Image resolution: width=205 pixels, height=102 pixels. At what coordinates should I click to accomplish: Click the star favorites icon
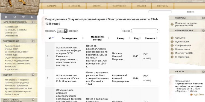(24, 17)
